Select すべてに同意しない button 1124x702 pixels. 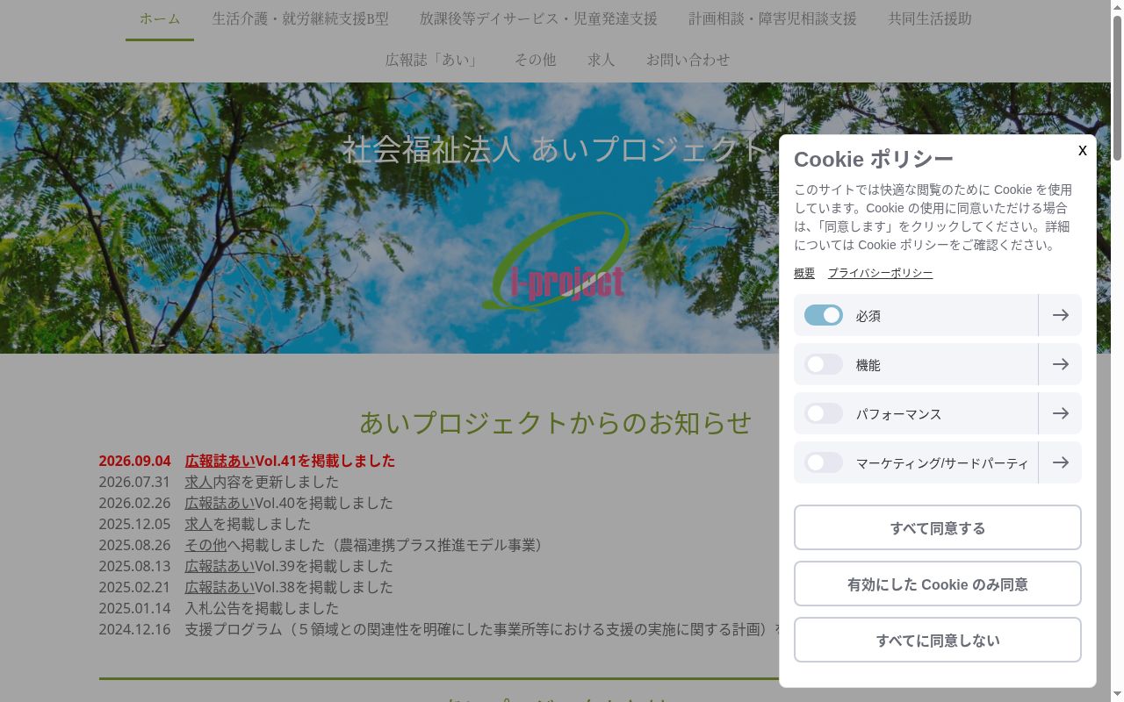click(938, 640)
